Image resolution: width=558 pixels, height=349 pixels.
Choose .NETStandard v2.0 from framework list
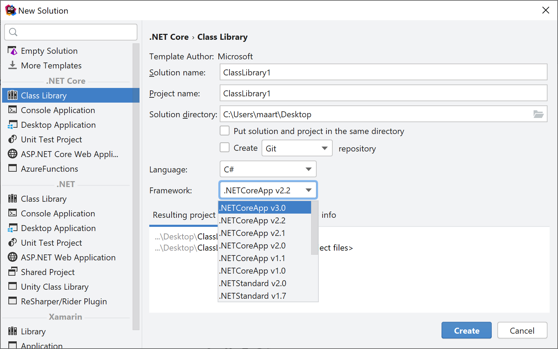(x=265, y=283)
